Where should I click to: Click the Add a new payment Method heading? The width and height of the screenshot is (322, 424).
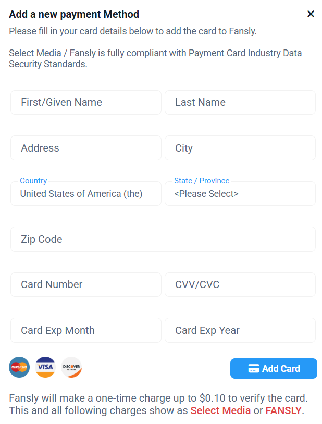pos(74,14)
